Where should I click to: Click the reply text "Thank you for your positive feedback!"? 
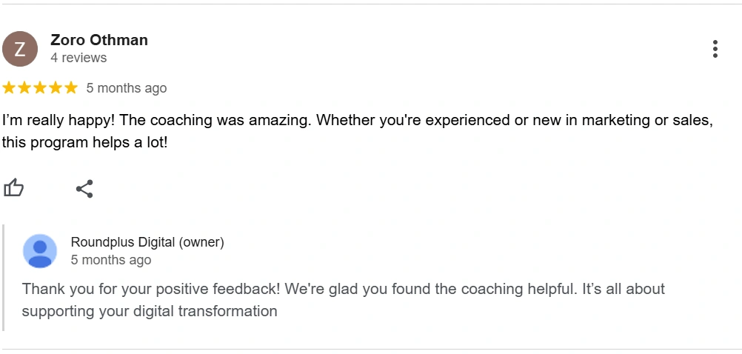click(151, 289)
